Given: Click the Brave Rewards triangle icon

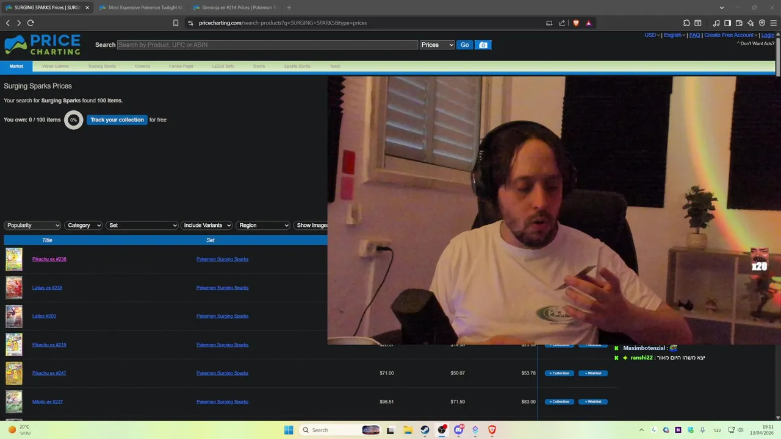Looking at the screenshot, I should (589, 23).
